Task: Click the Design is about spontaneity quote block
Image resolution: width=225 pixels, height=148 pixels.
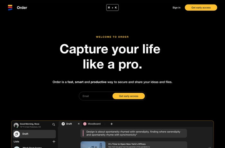Action: click(134, 133)
